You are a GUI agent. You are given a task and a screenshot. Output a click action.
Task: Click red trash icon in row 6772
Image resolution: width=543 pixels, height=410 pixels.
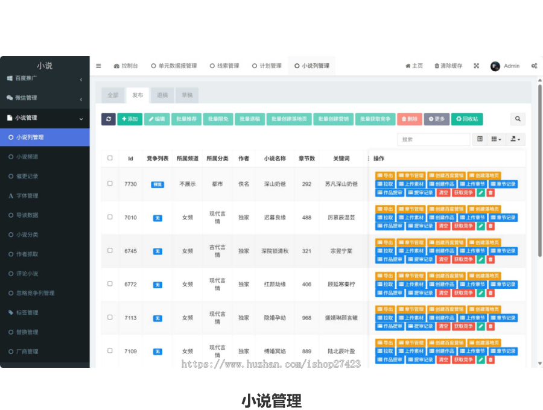(491, 293)
